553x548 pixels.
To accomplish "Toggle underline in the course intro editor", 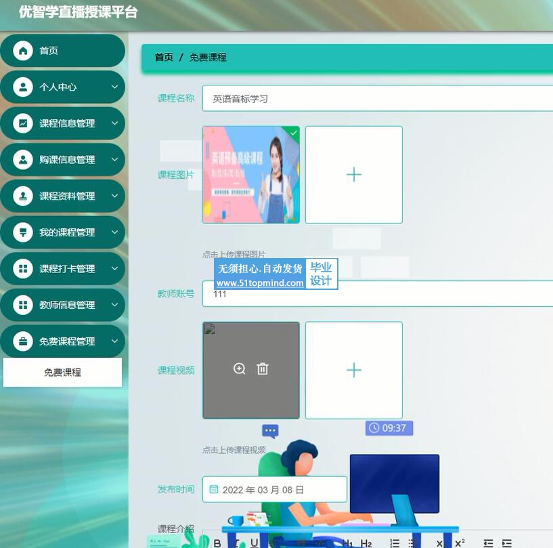I will click(255, 543).
